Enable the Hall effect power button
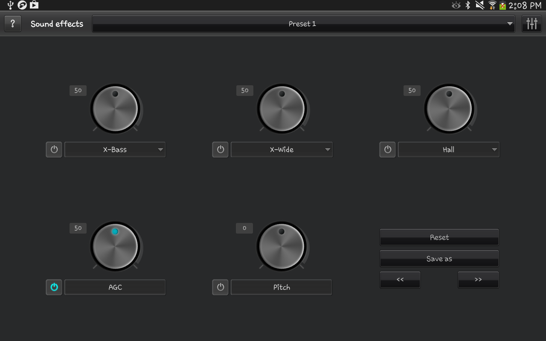 [x=387, y=150]
